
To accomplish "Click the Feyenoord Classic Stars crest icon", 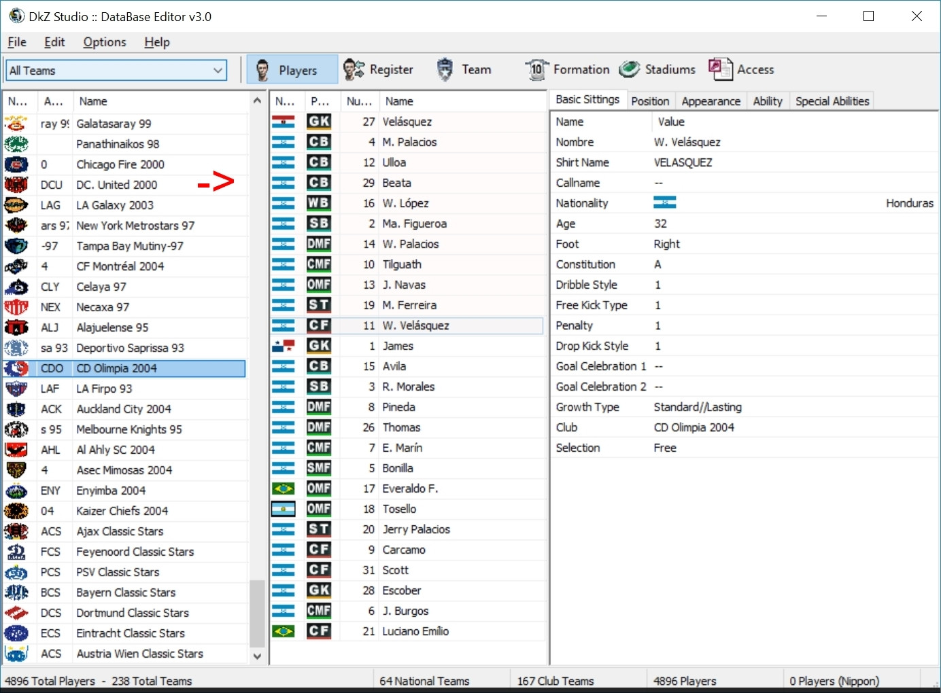I will pos(16,552).
